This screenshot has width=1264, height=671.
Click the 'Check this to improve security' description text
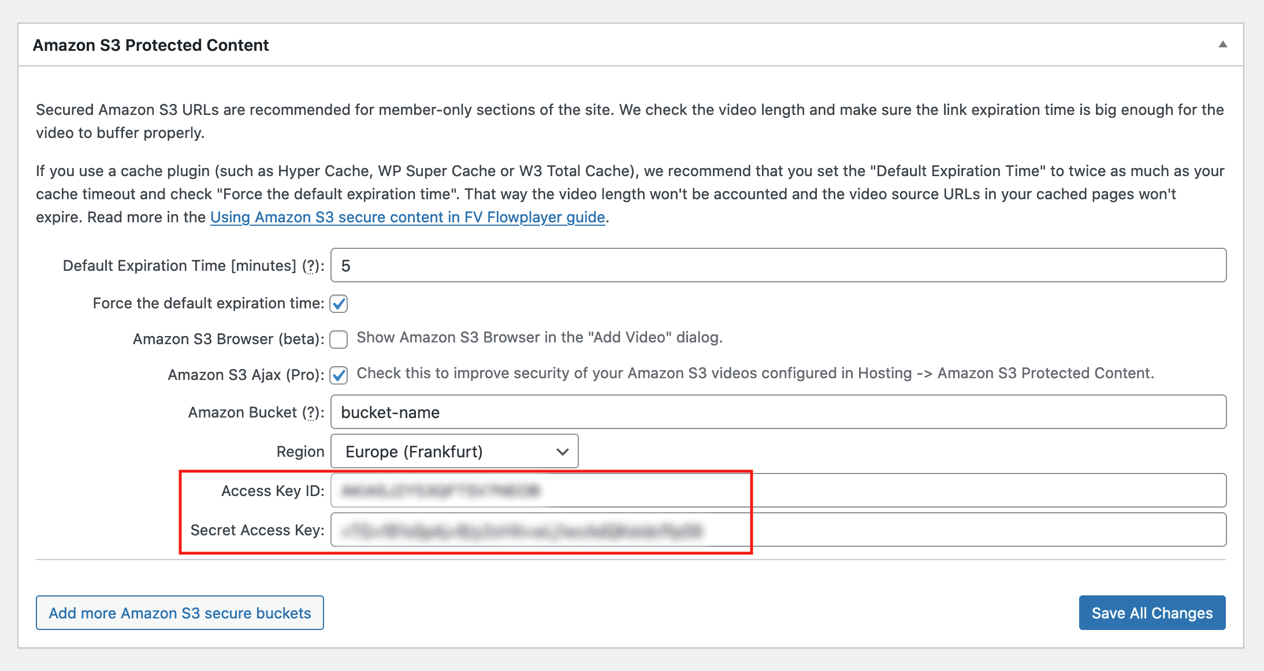[755, 373]
